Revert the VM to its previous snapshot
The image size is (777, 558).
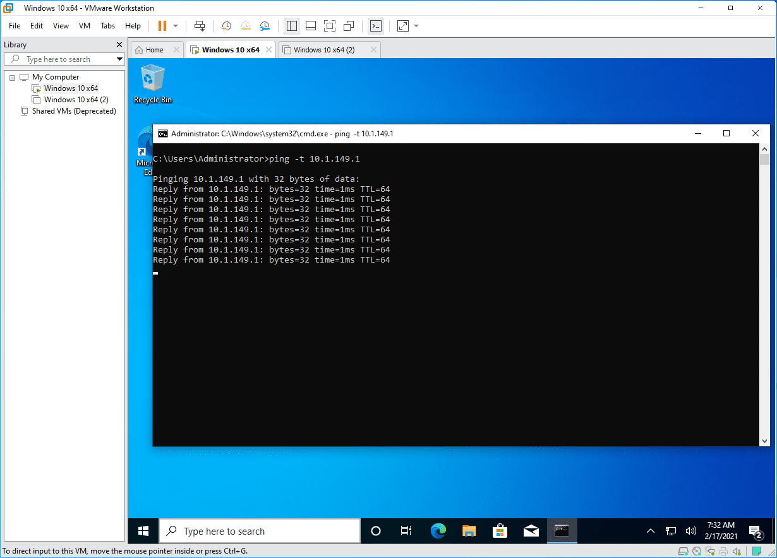coord(246,26)
